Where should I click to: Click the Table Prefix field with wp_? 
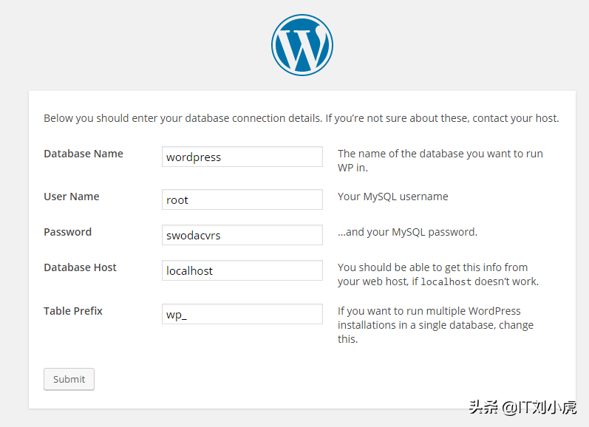[242, 314]
